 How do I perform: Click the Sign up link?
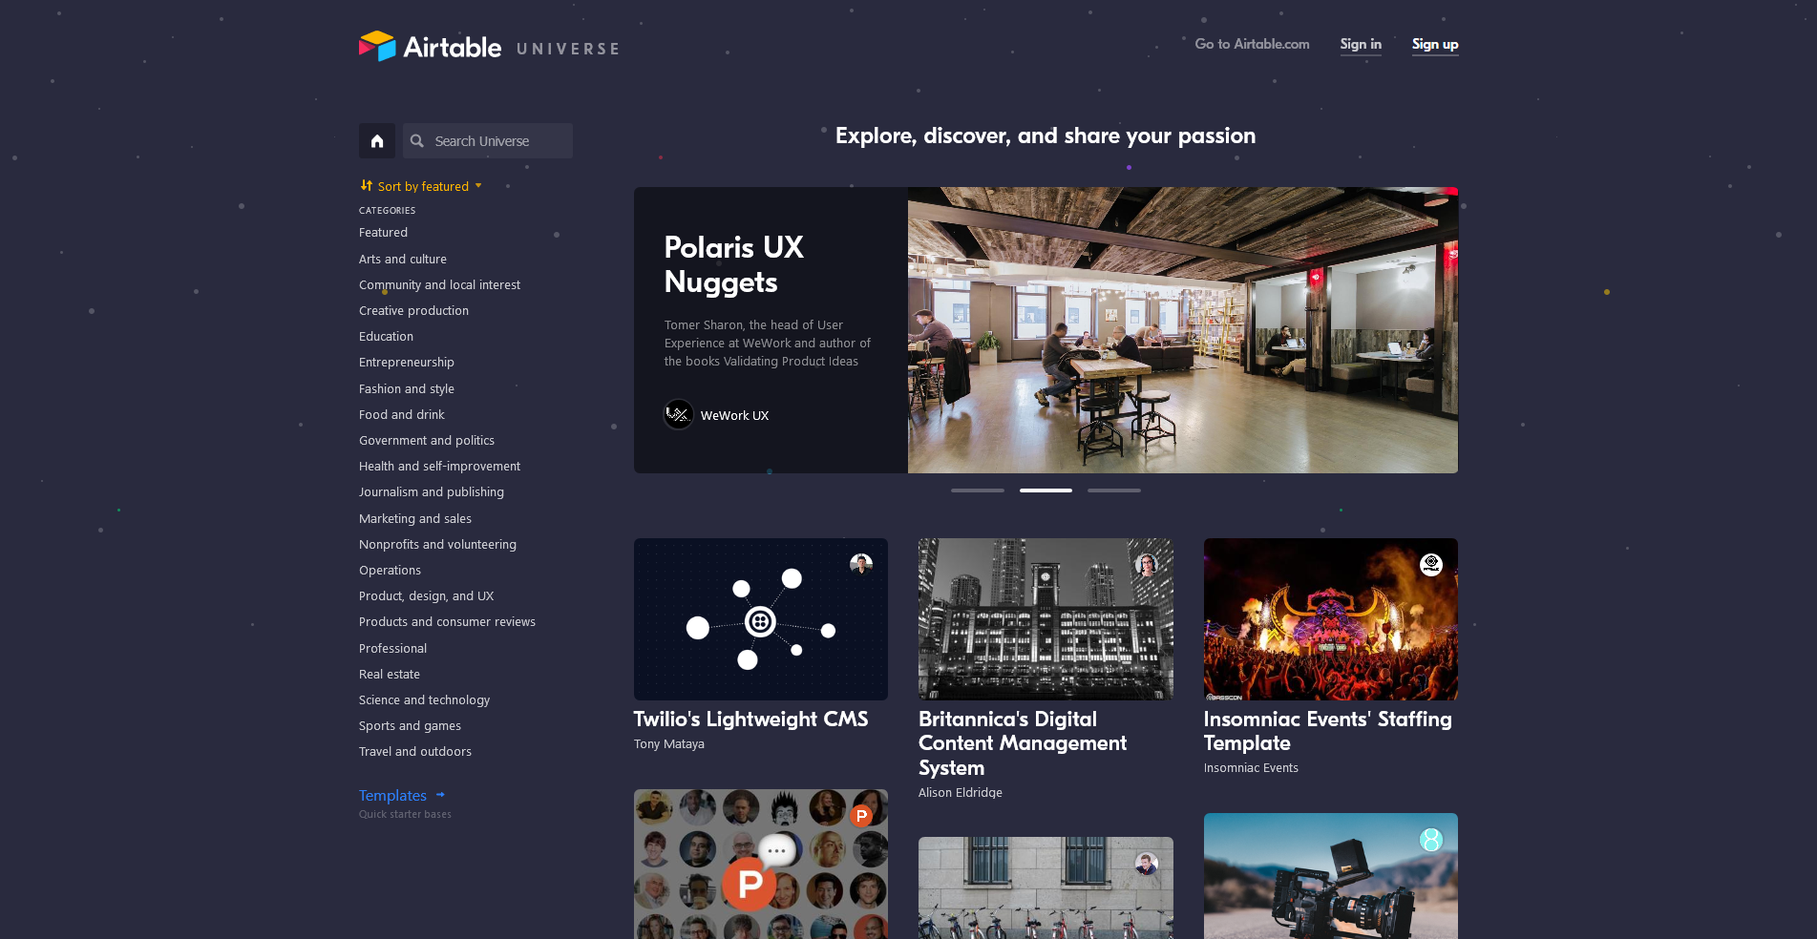pyautogui.click(x=1435, y=45)
